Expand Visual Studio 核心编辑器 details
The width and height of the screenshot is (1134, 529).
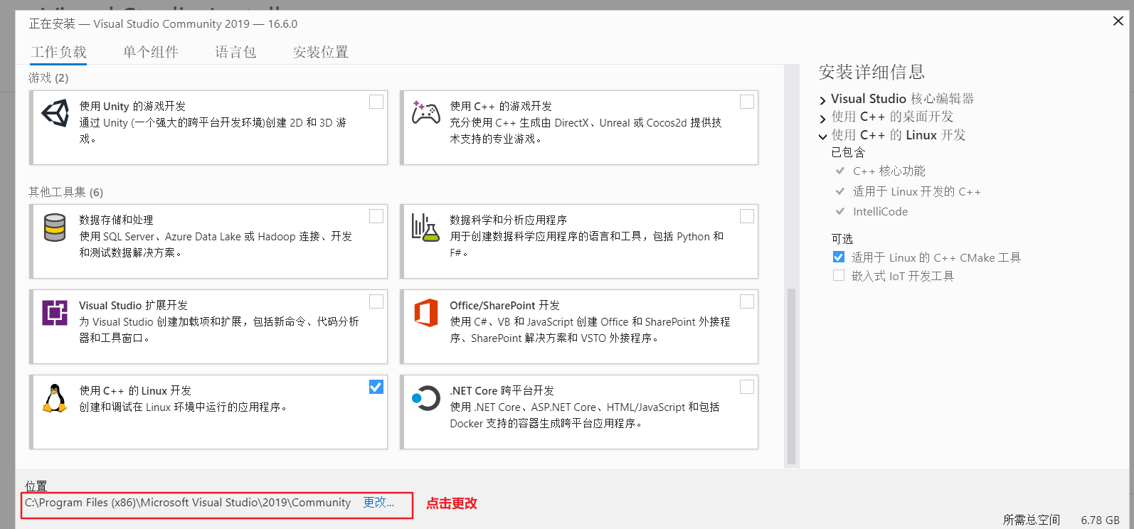click(823, 100)
